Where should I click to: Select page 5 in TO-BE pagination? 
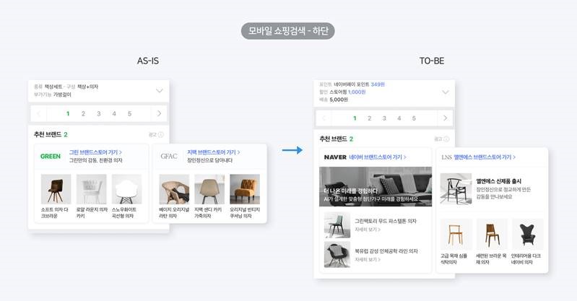pyautogui.click(x=414, y=118)
